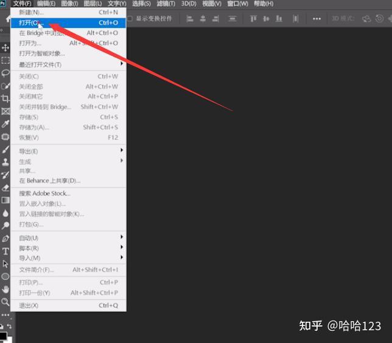This screenshot has height=343, width=392.
Task: Open the 编辑(E) menu
Action: coord(46,4)
